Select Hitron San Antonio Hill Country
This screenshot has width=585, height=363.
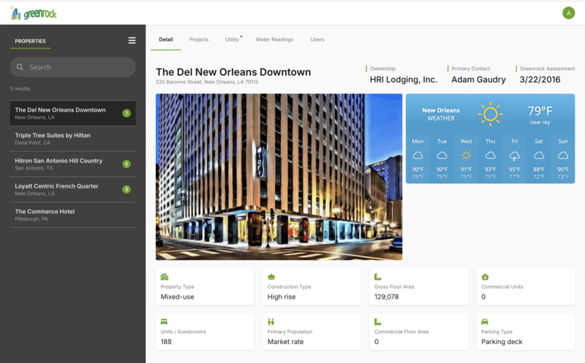point(72,164)
